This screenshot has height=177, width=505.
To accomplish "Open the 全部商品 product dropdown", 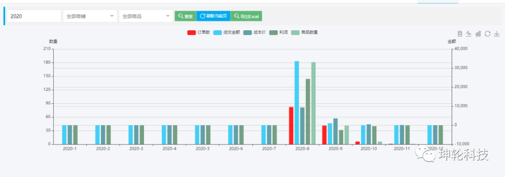I will coord(146,16).
